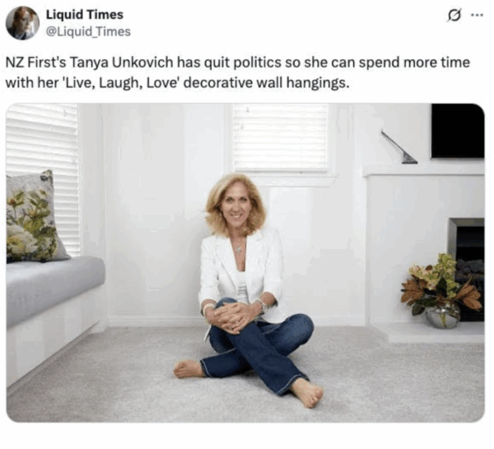The width and height of the screenshot is (494, 449).
Task: Click the tweet text about Tanya Unkovich
Action: point(238,72)
